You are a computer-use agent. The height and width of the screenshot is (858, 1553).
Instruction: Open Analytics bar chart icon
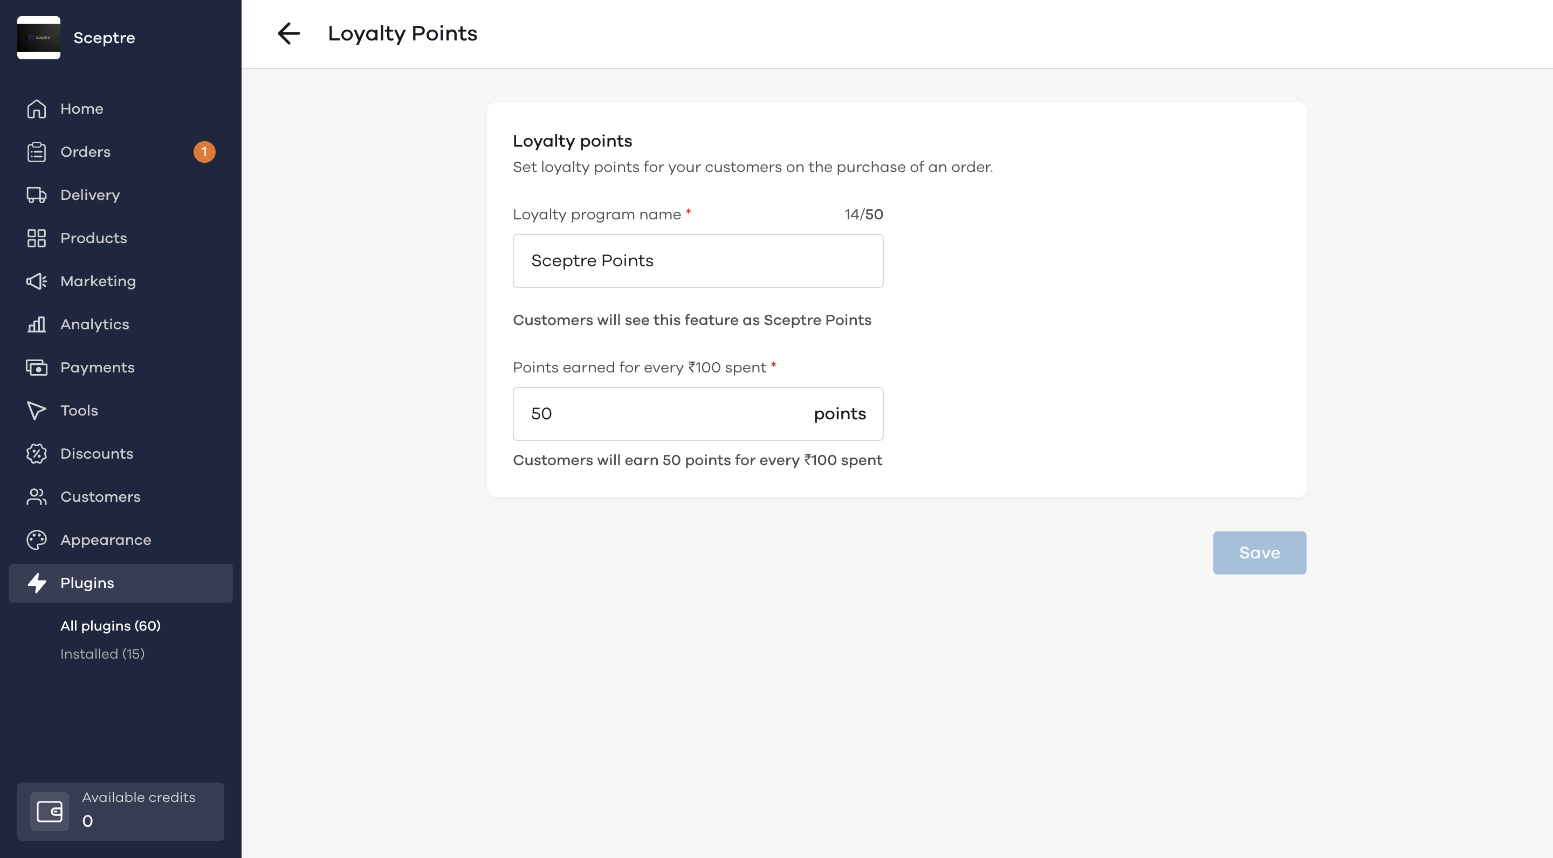[x=36, y=324]
